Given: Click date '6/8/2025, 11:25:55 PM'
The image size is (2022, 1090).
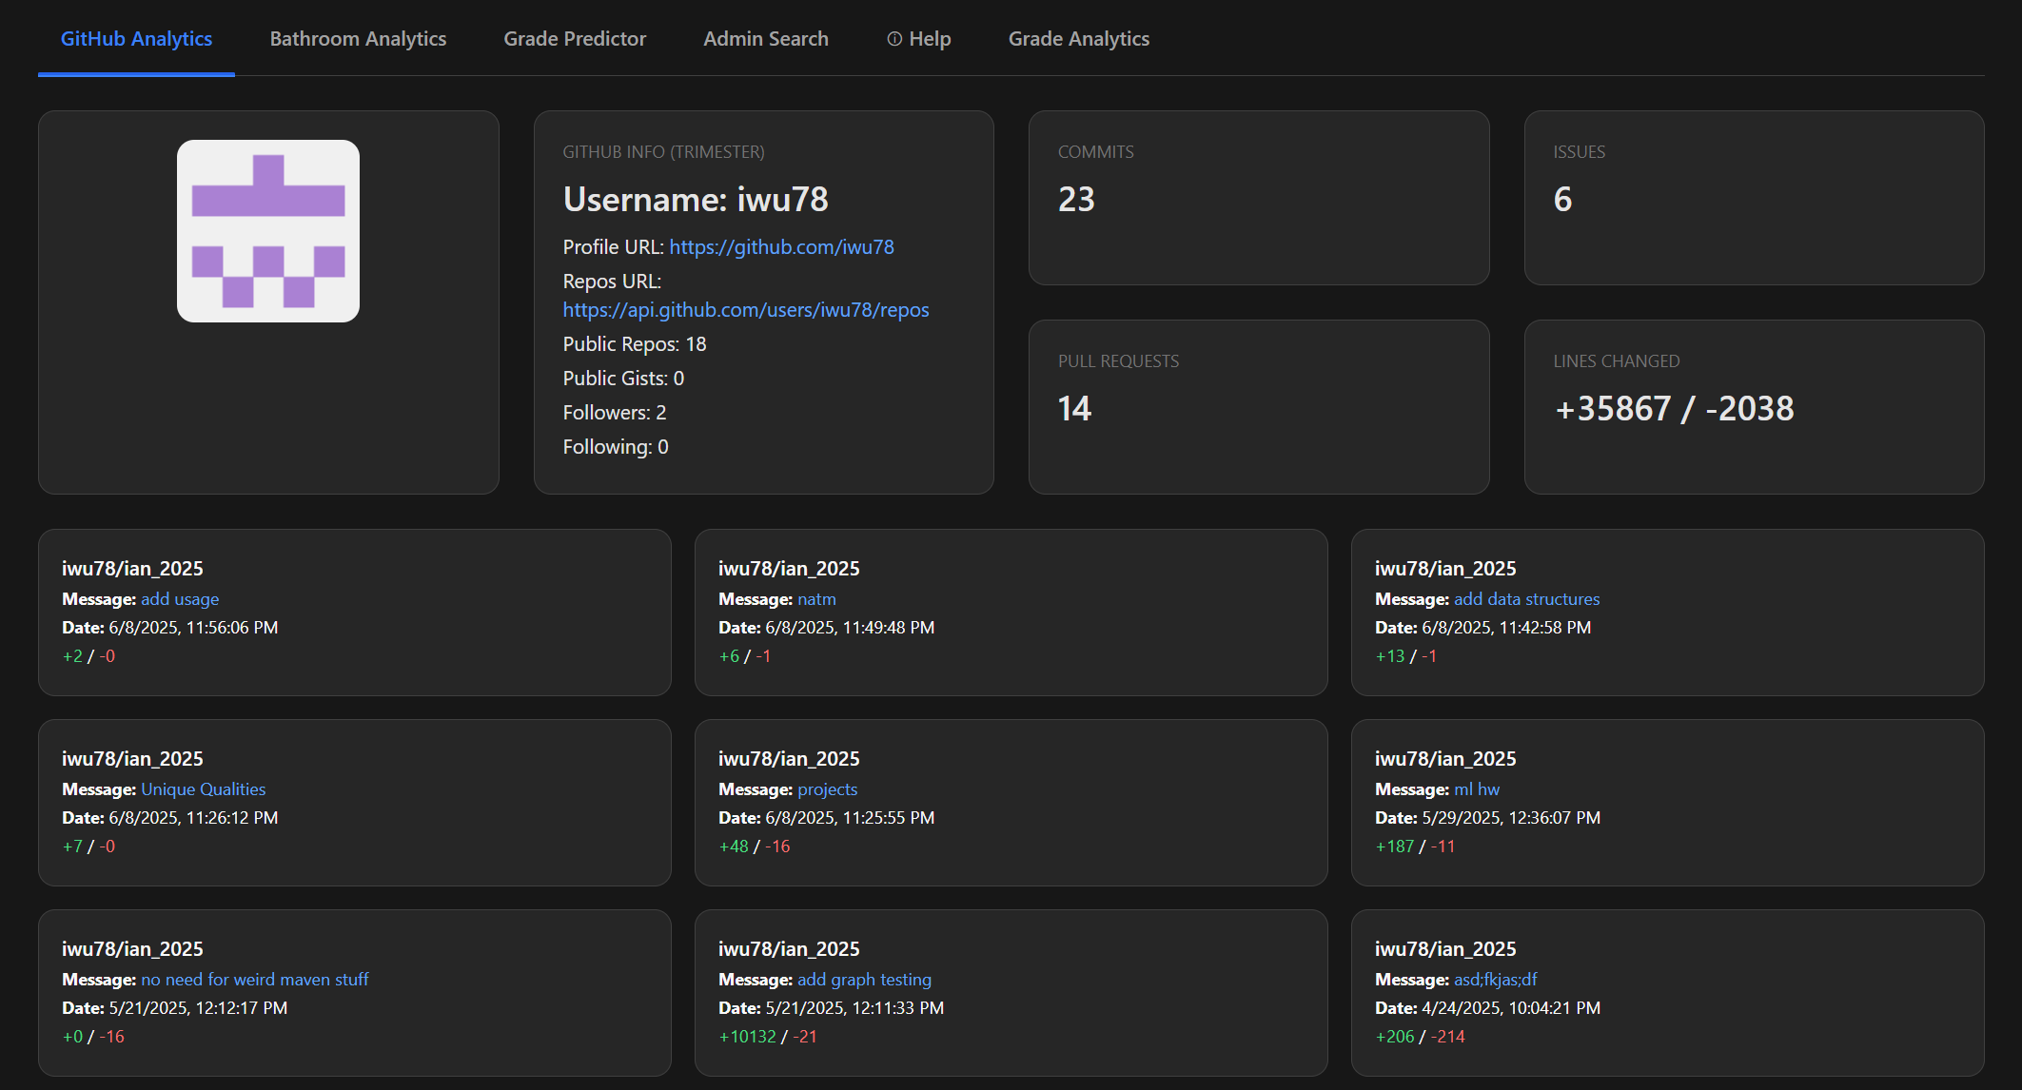Looking at the screenshot, I should [850, 818].
